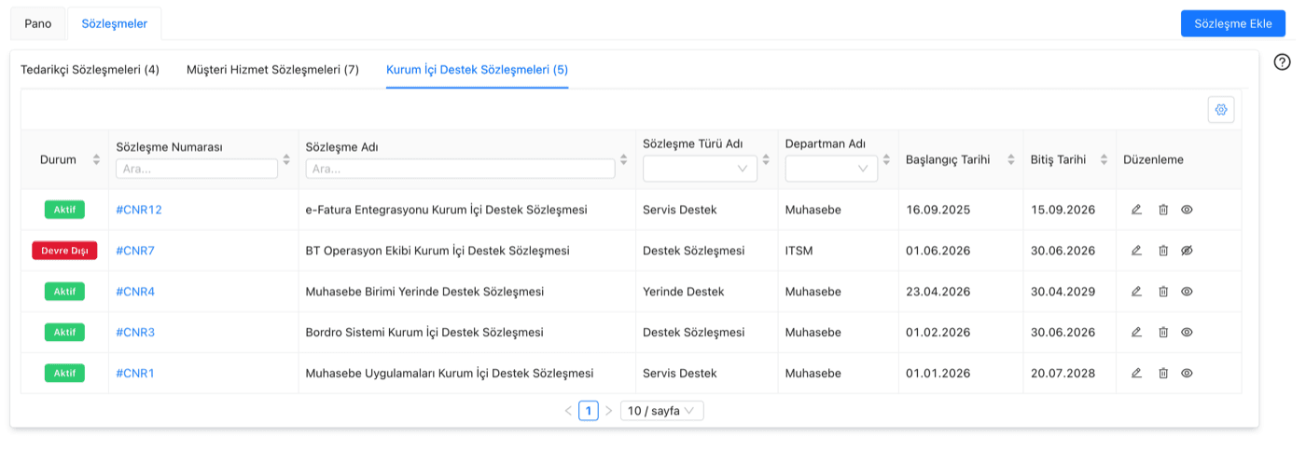The width and height of the screenshot is (1306, 450).
Task: Switch to the Pano tab
Action: pos(38,23)
